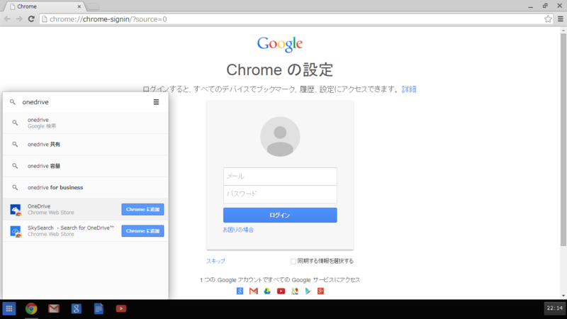Image resolution: width=567 pixels, height=319 pixels.
Task: Click the Google logo
Action: (280, 44)
